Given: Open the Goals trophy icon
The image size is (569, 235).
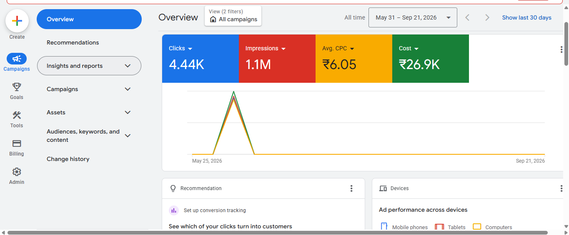Looking at the screenshot, I should [x=17, y=87].
